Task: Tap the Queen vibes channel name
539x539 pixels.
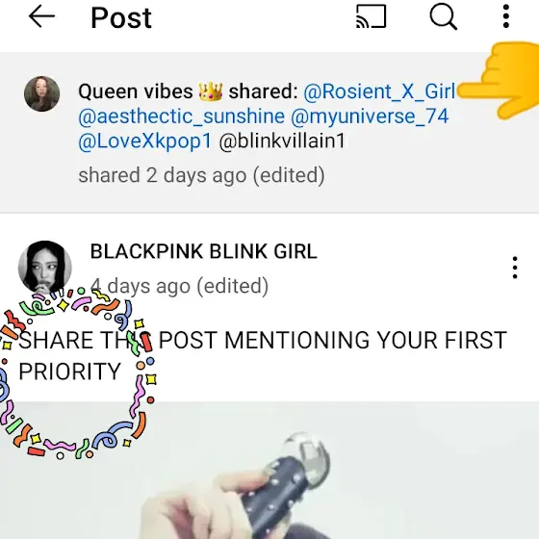Action: (150, 91)
